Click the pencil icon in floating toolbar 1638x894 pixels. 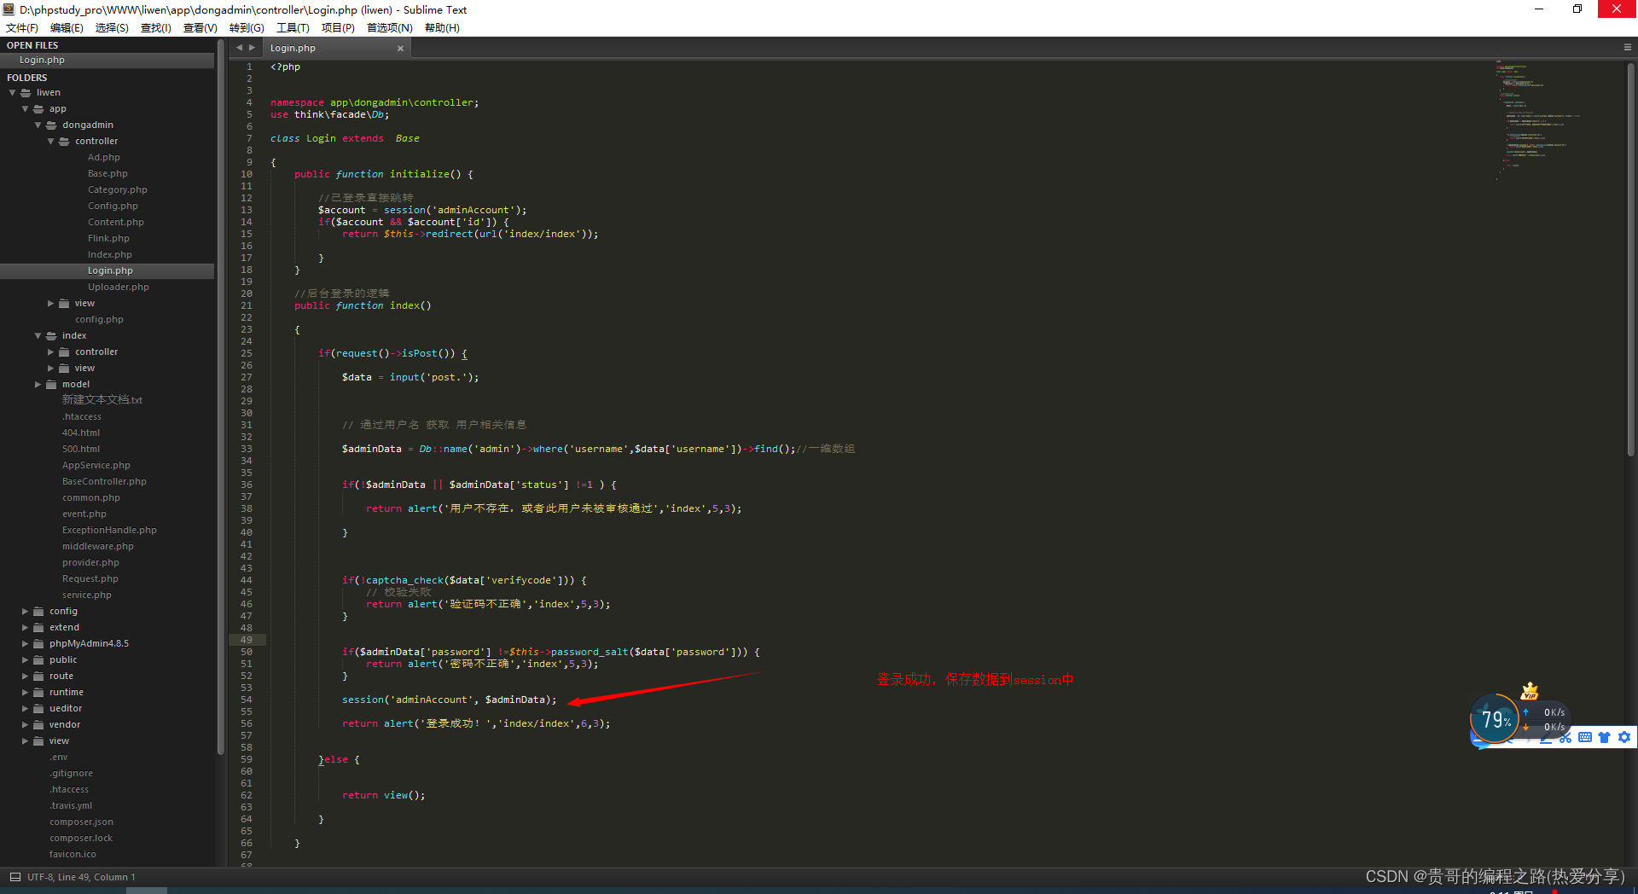(x=1546, y=739)
